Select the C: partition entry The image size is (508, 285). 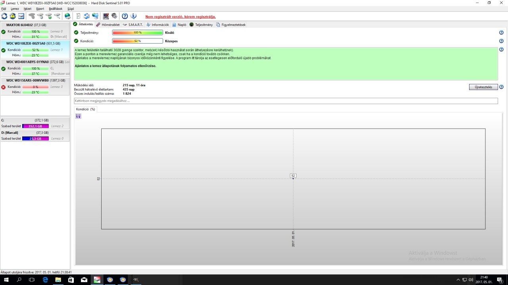point(35,123)
